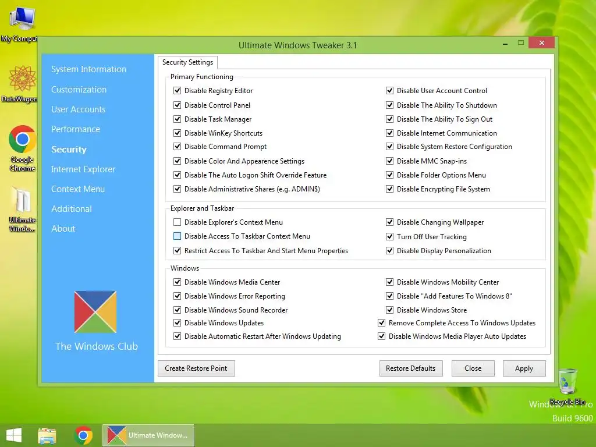Launch Chrome from the taskbar
The height and width of the screenshot is (447, 596).
(83, 435)
